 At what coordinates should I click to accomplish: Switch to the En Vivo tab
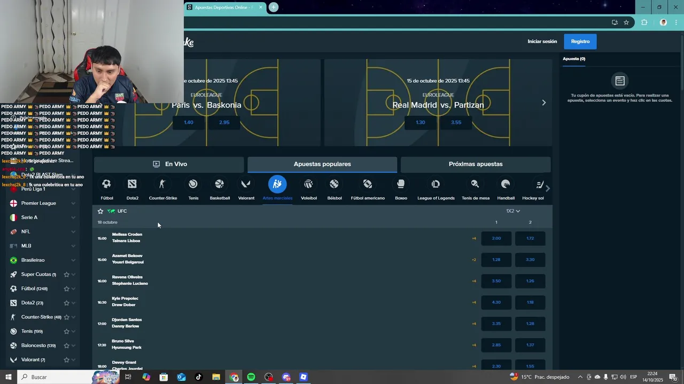[169, 164]
